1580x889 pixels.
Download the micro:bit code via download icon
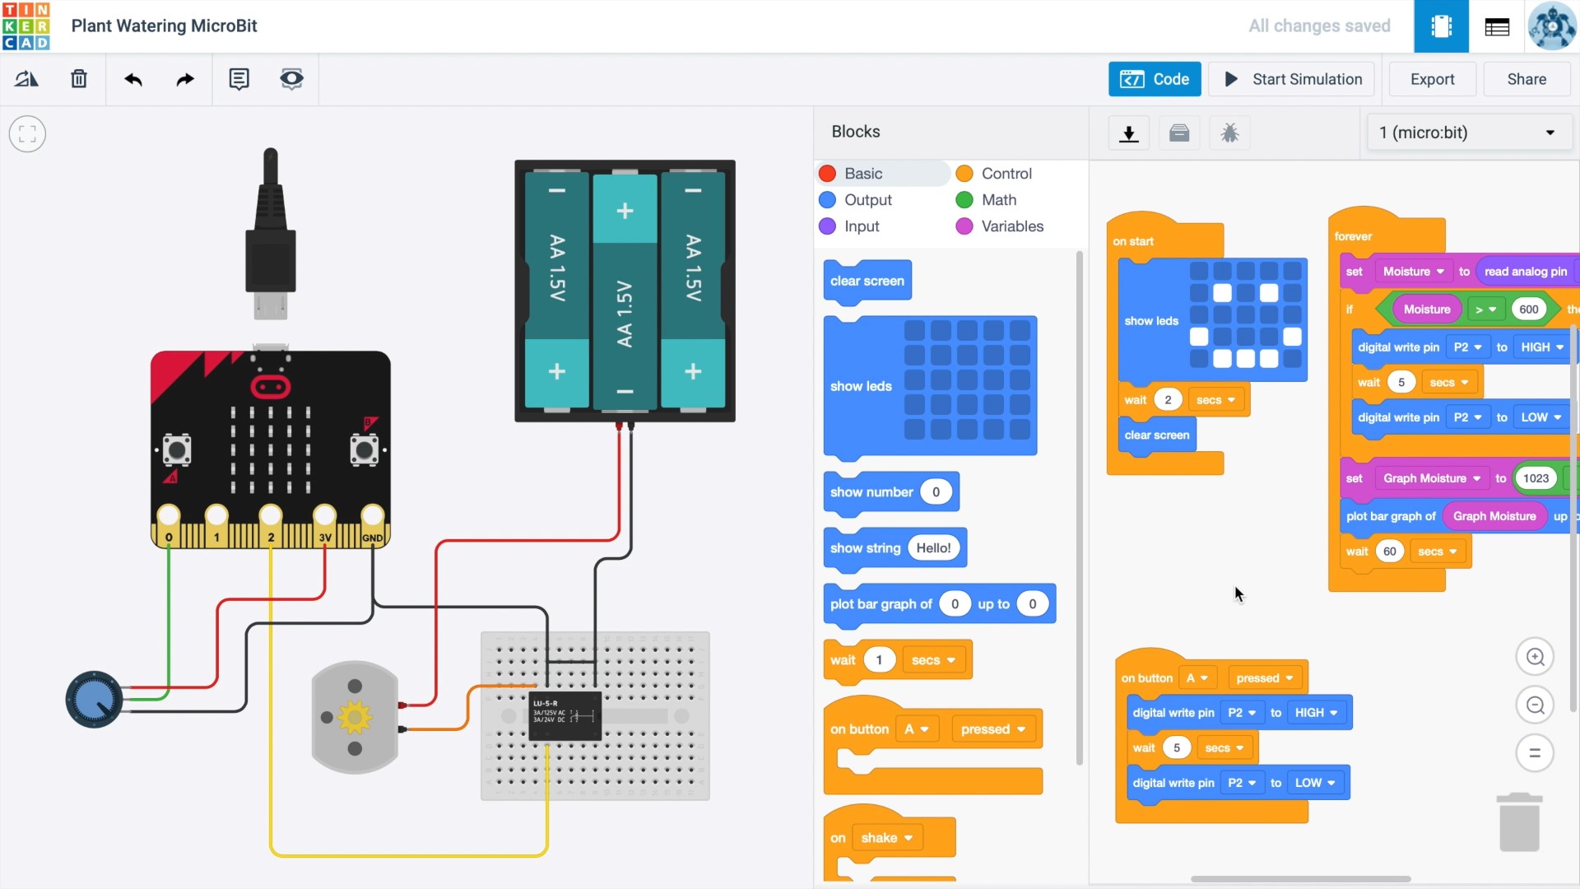coord(1128,133)
